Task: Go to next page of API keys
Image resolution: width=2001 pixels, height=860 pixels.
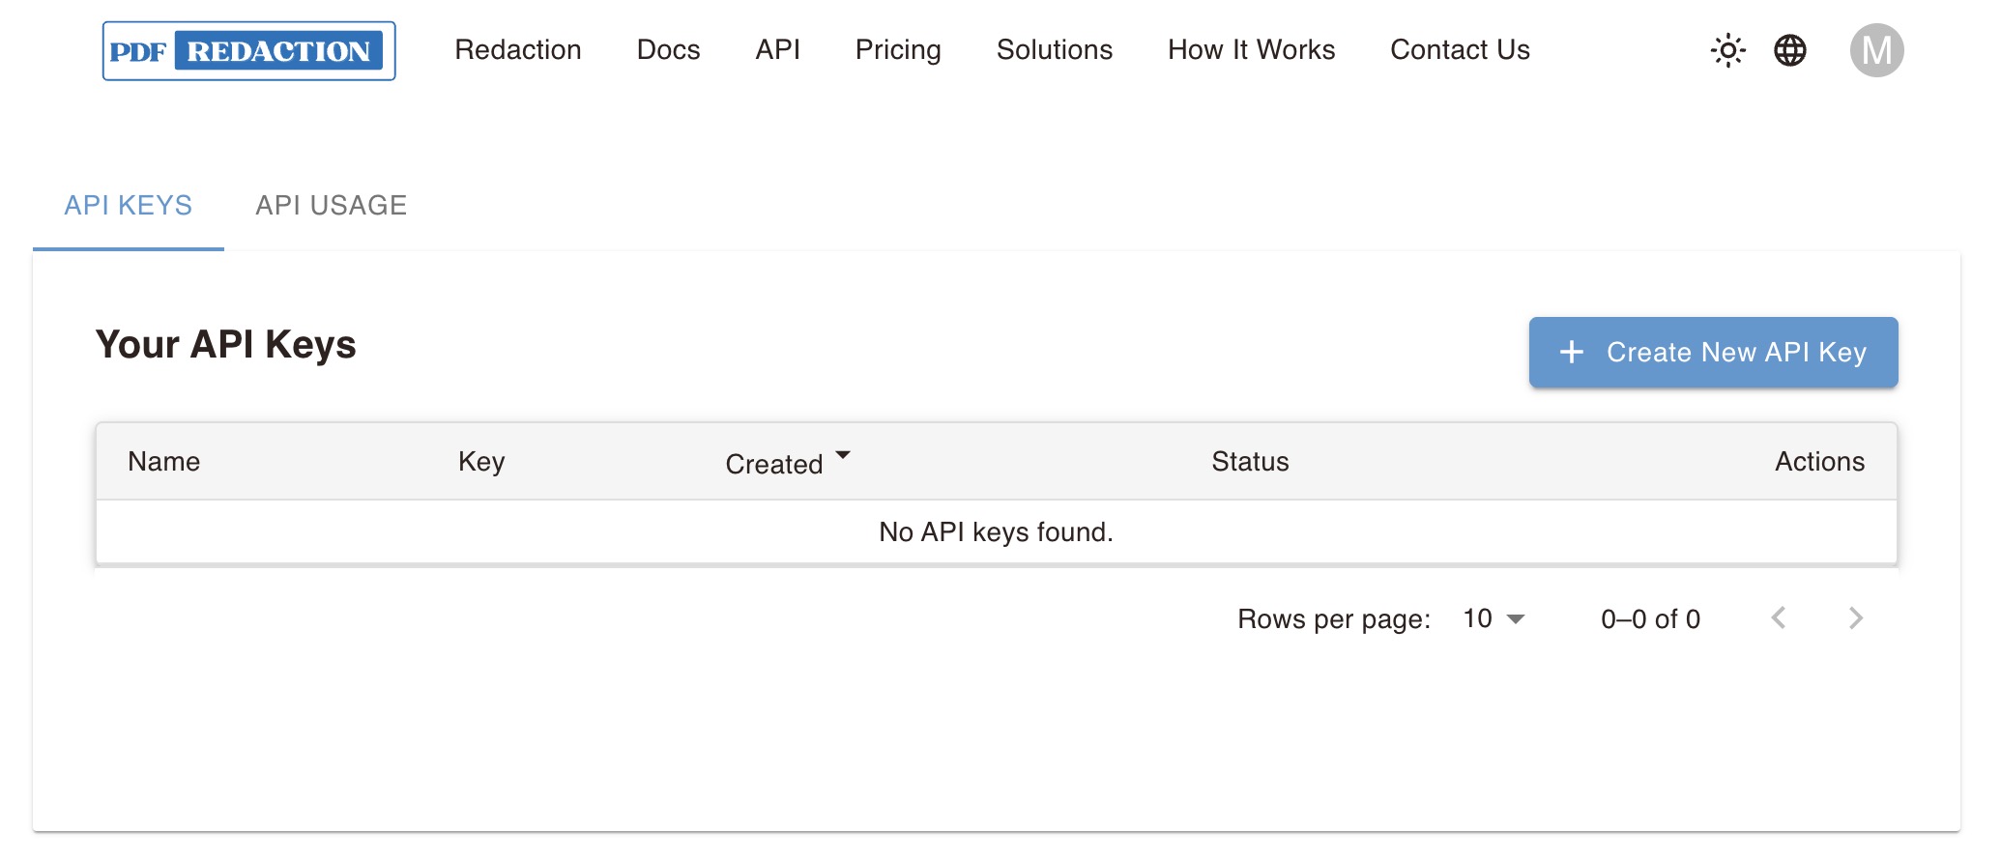Action: [x=1855, y=618]
